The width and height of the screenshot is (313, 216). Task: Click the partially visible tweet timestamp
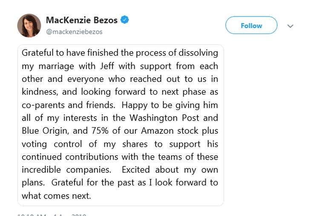(x=51, y=215)
